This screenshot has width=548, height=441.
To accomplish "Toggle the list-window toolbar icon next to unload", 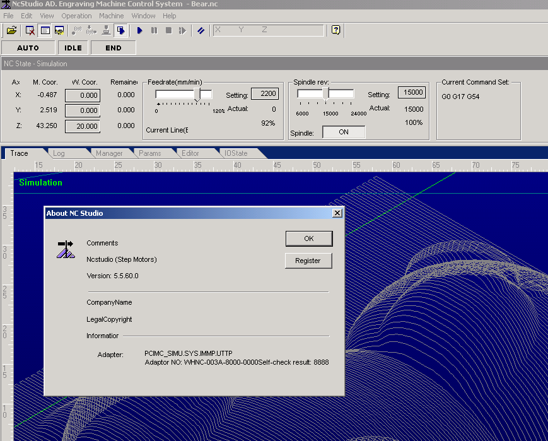I will point(45,30).
